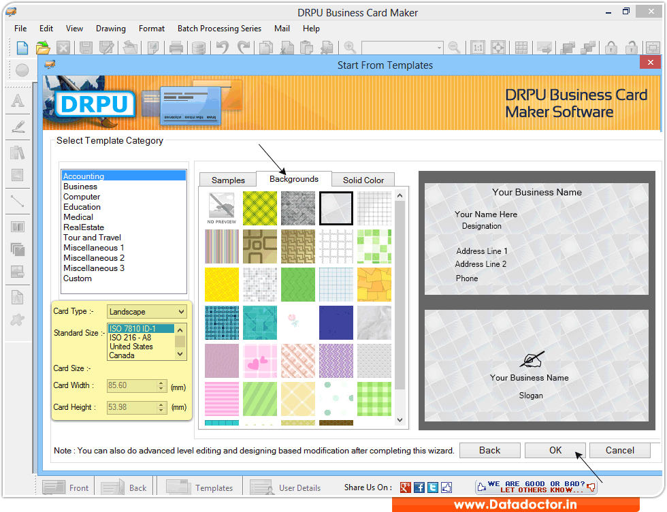The image size is (667, 512).
Task: Open the File menu
Action: tap(20, 29)
